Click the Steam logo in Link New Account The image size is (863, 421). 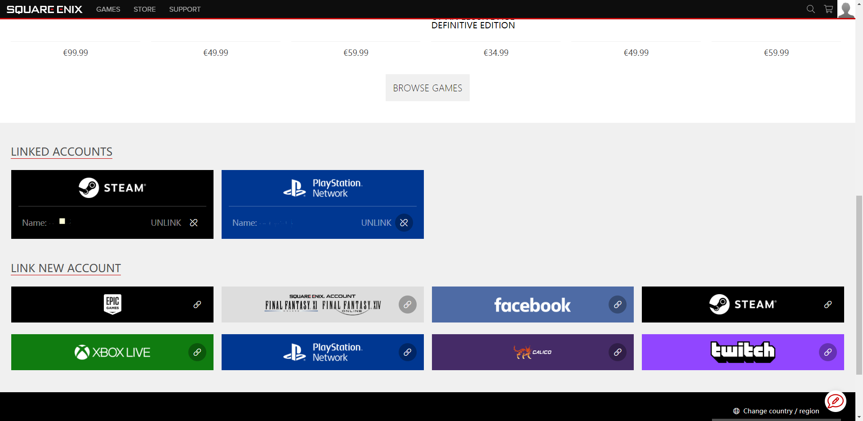click(743, 305)
